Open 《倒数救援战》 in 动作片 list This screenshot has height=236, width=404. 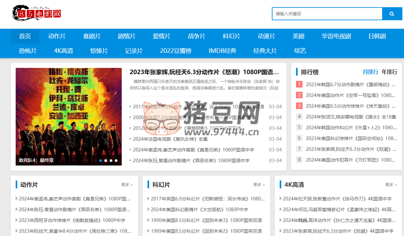tap(72, 220)
